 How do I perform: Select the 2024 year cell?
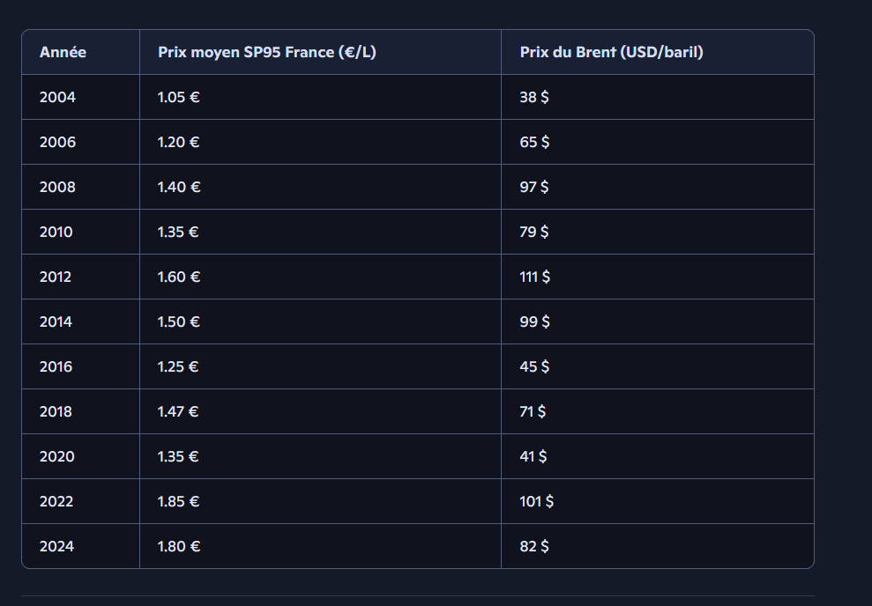(x=57, y=547)
